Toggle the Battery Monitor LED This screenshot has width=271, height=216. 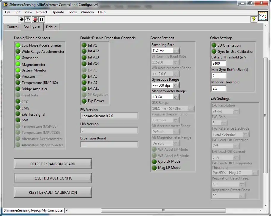tap(18, 70)
